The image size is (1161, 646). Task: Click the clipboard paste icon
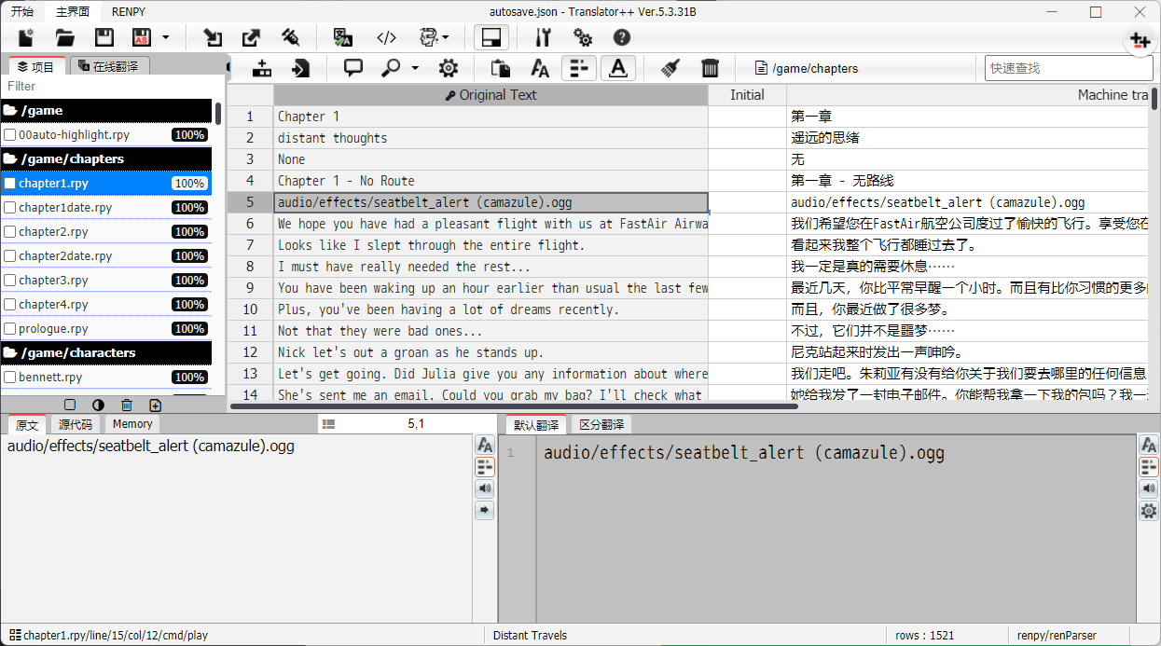[501, 68]
